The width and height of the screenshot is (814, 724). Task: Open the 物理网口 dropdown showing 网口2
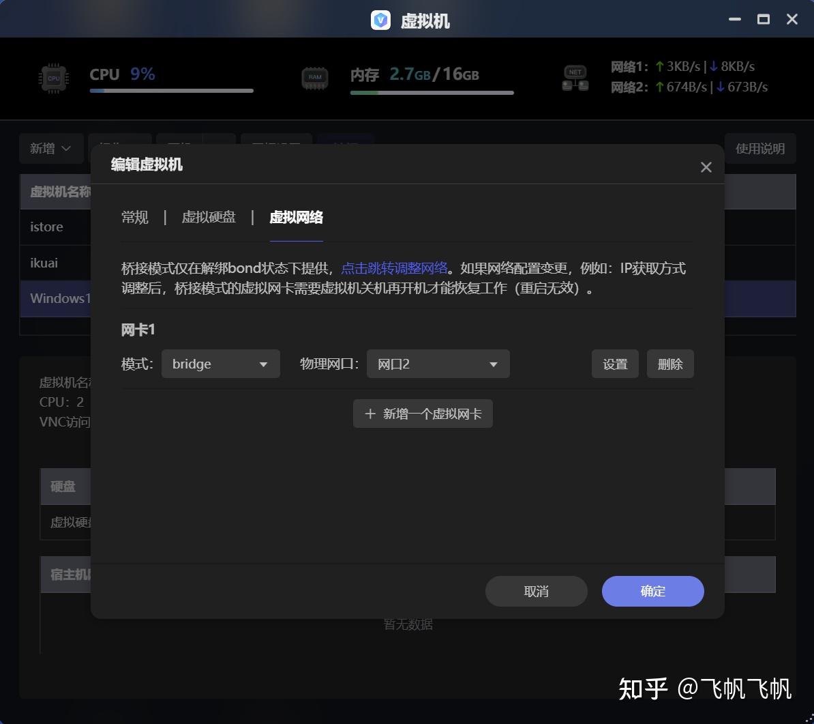click(x=438, y=364)
